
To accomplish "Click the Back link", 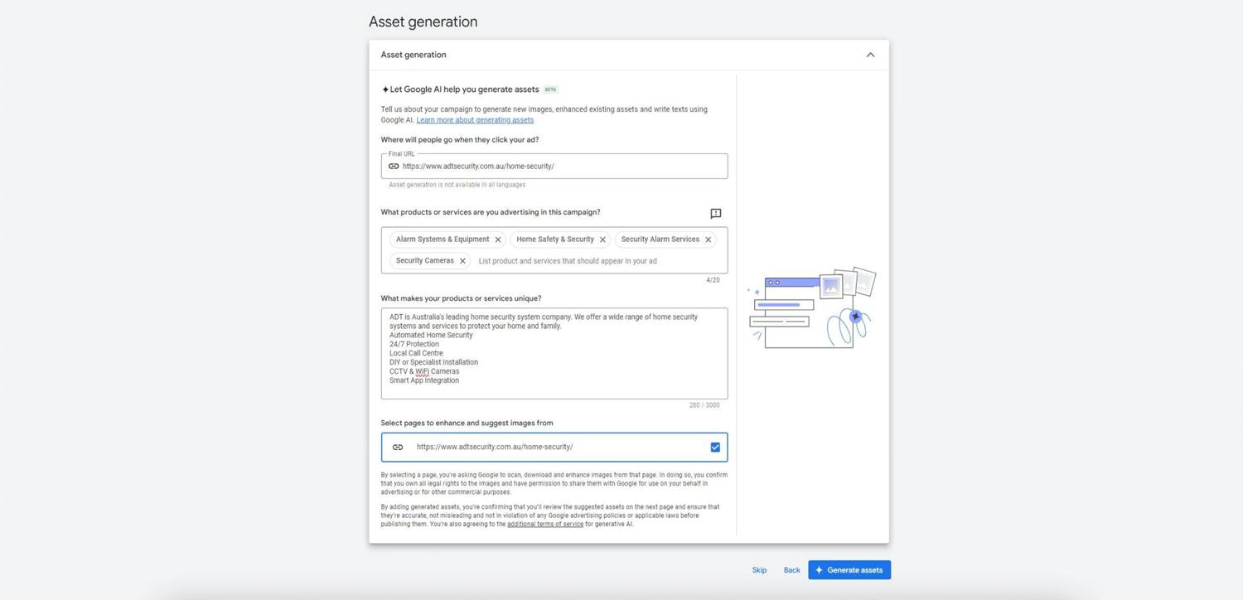I will pyautogui.click(x=791, y=569).
